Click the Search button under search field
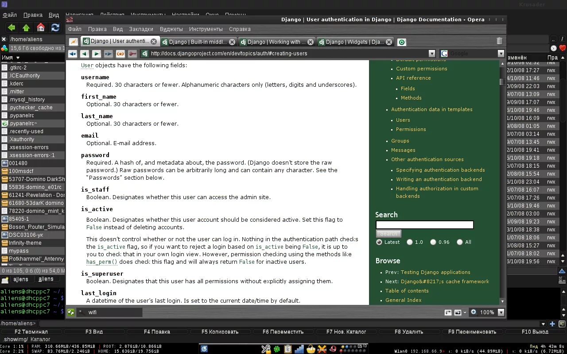 point(388,233)
